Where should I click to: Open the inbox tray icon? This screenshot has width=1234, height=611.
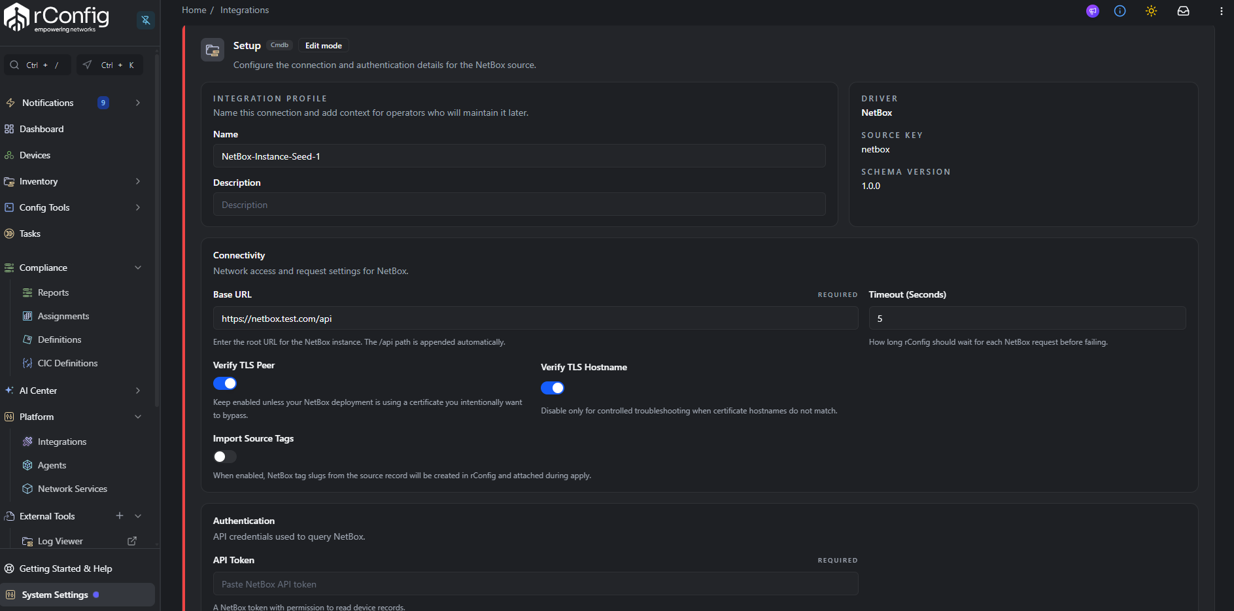1184,11
